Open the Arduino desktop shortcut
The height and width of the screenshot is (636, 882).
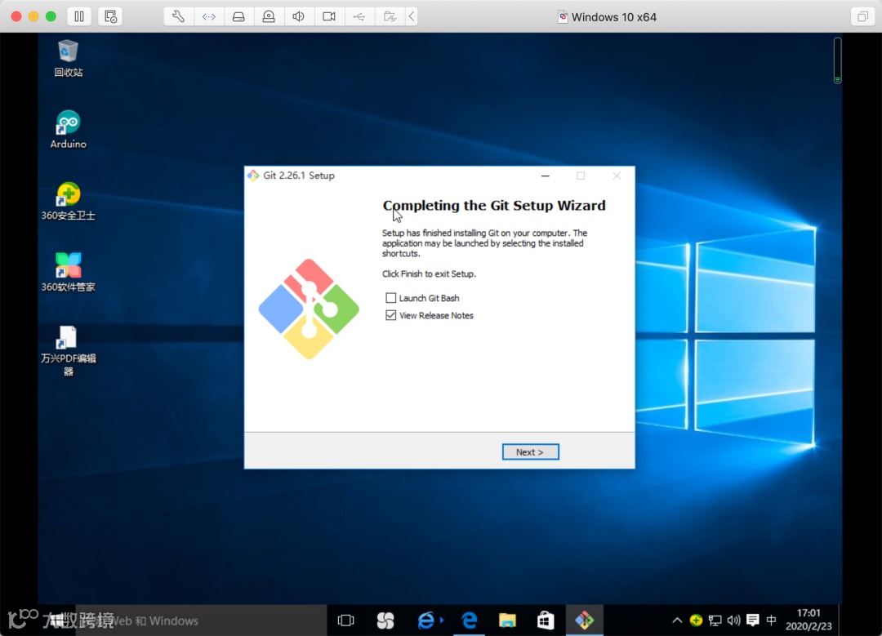[68, 129]
